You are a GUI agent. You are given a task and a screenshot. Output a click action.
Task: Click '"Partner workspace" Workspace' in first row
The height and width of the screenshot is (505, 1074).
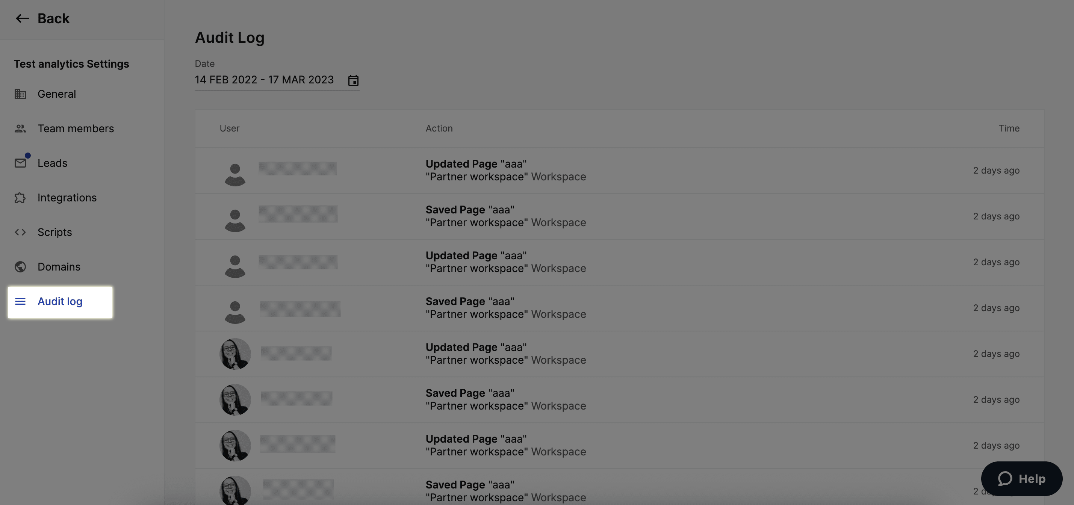tap(506, 177)
